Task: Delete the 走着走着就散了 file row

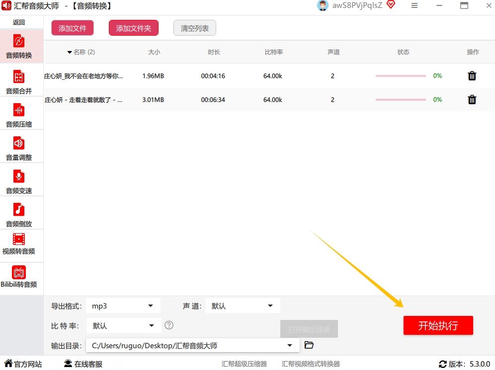Action: click(x=472, y=100)
